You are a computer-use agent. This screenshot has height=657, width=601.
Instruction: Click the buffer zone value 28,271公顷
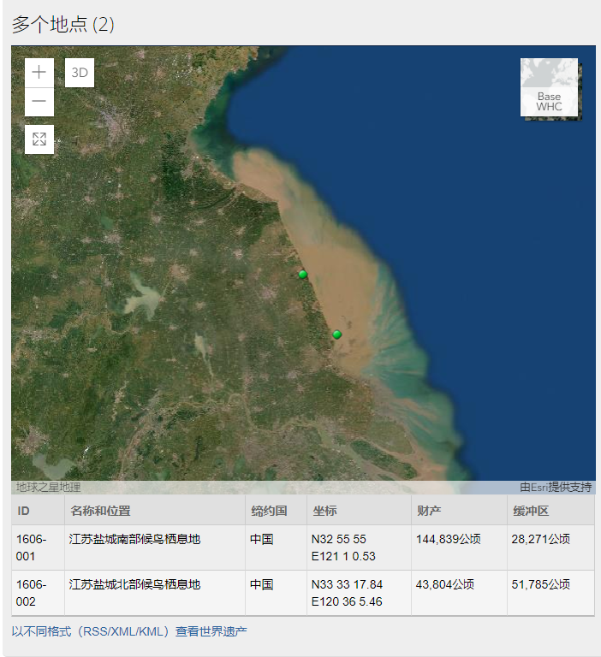[x=540, y=539]
